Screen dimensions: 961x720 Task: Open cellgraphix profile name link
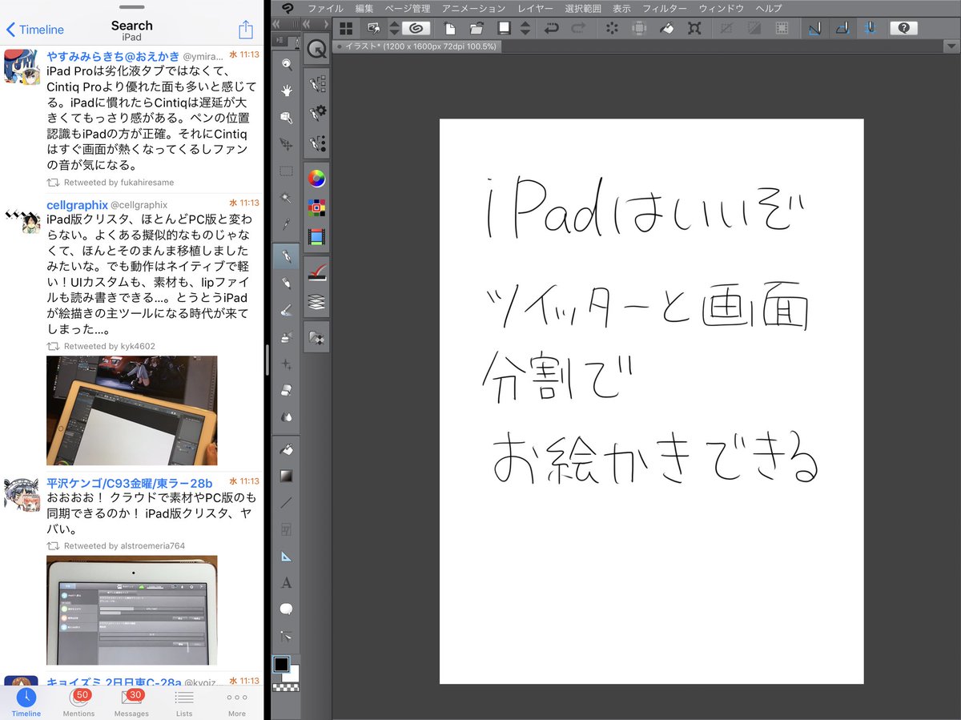pos(77,205)
